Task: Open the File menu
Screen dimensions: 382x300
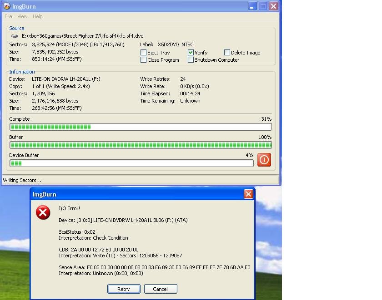Action: tap(8, 16)
